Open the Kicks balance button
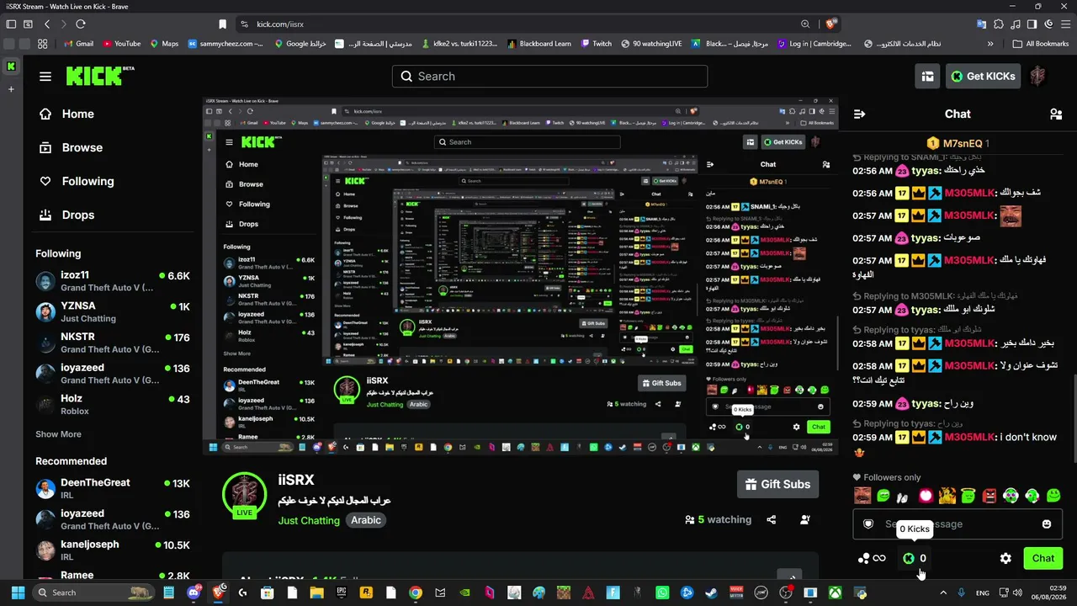This screenshot has width=1077, height=606. pos(915,558)
